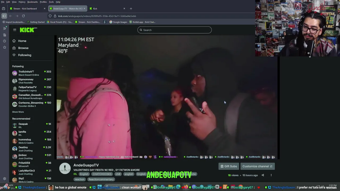The image size is (340, 191).
Task: Open Vocal Presets (FL) bookmark
Action: [x=59, y=22]
